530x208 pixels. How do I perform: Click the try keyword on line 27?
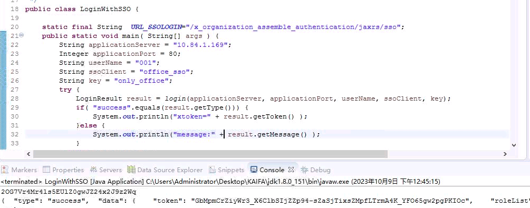click(x=65, y=90)
